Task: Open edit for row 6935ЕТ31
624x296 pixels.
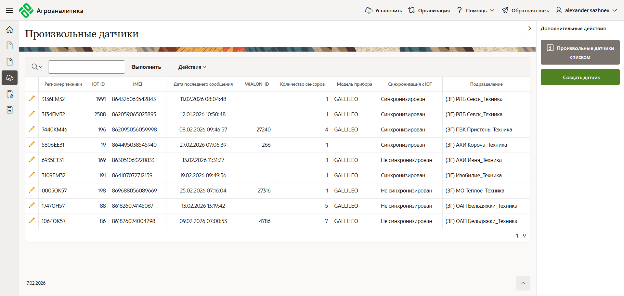Action: pyautogui.click(x=32, y=160)
